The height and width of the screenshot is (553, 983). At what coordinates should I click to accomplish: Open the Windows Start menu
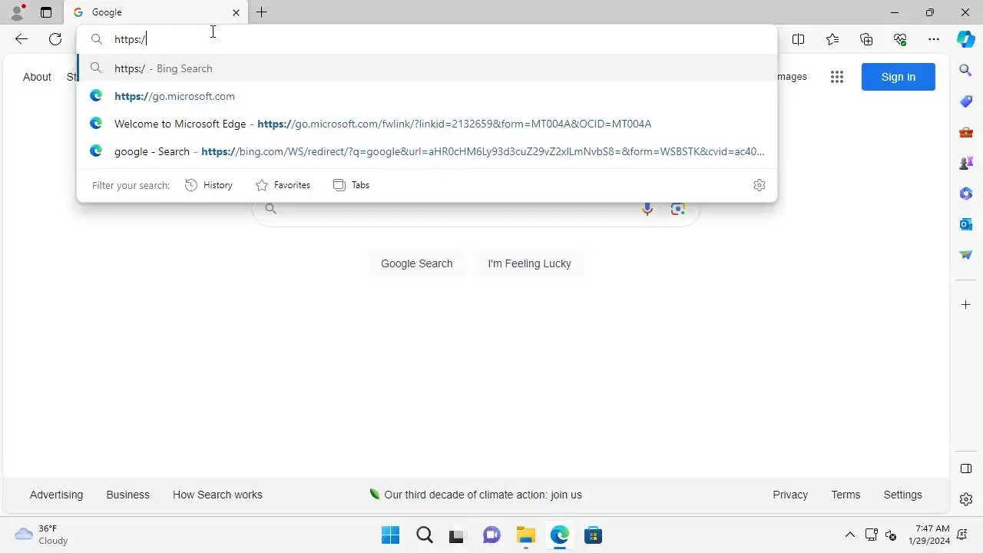click(x=390, y=535)
